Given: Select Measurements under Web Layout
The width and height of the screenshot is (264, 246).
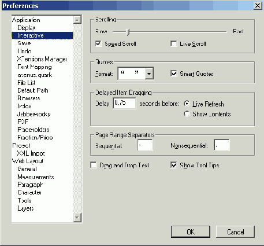Looking at the screenshot, I should click(36, 177).
